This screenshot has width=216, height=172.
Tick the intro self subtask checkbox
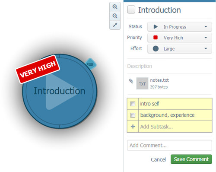(133, 104)
